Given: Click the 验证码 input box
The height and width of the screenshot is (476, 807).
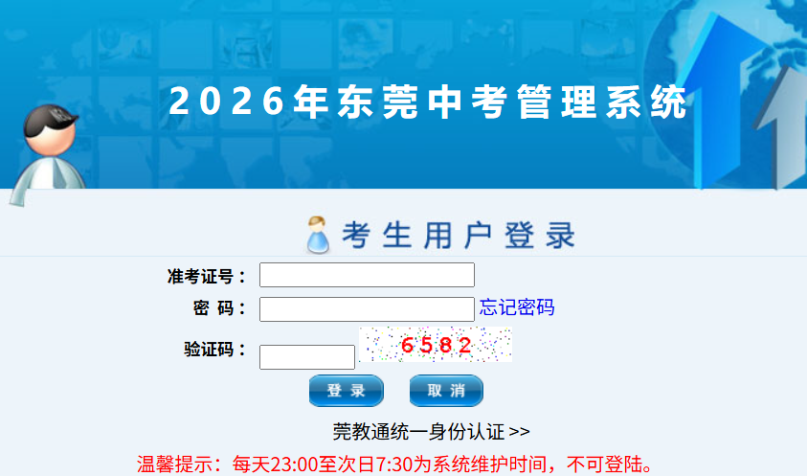Looking at the screenshot, I should pos(307,357).
